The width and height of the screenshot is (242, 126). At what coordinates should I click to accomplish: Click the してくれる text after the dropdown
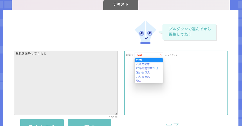coord(171,55)
